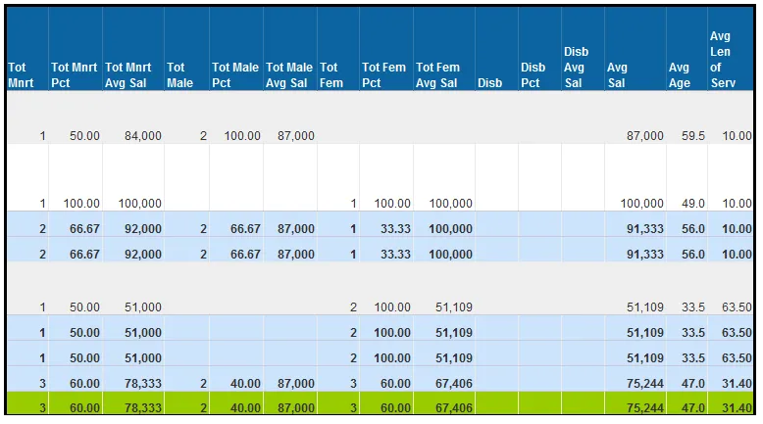
Task: Click the Tot Fem Avg Sal header
Action: point(444,48)
